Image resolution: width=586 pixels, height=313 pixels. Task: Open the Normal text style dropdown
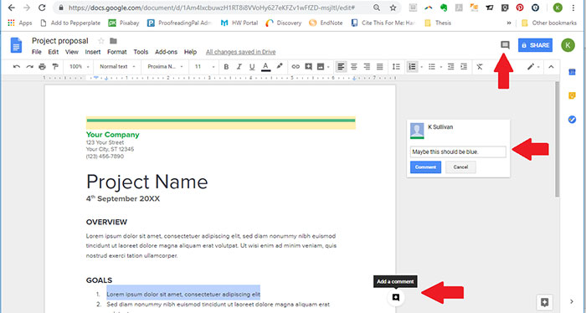(117, 67)
